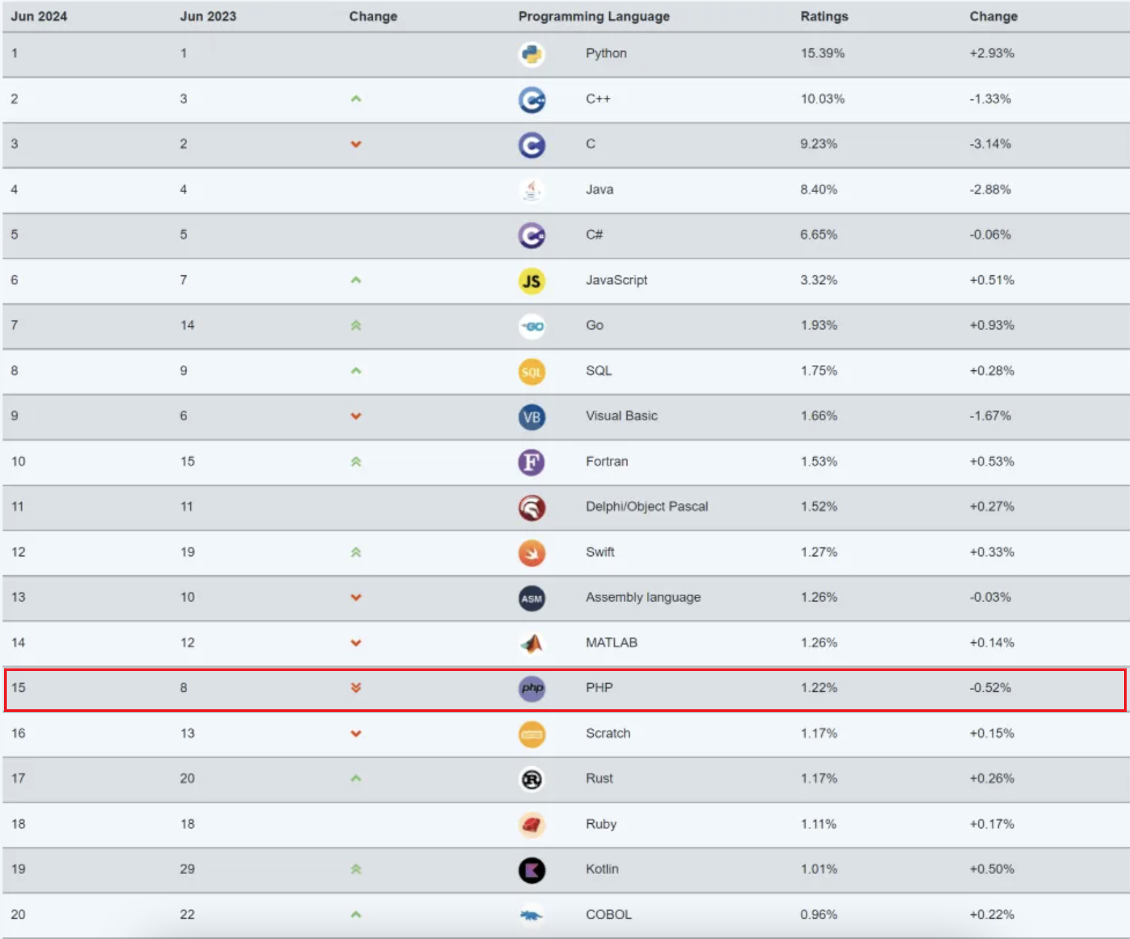The width and height of the screenshot is (1130, 939).
Task: Click the COBOL language name
Action: [x=609, y=914]
